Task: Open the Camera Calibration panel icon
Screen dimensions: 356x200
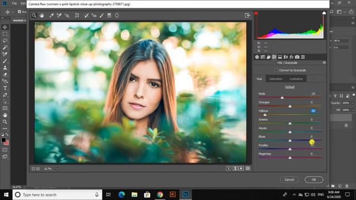Action: click(x=297, y=57)
